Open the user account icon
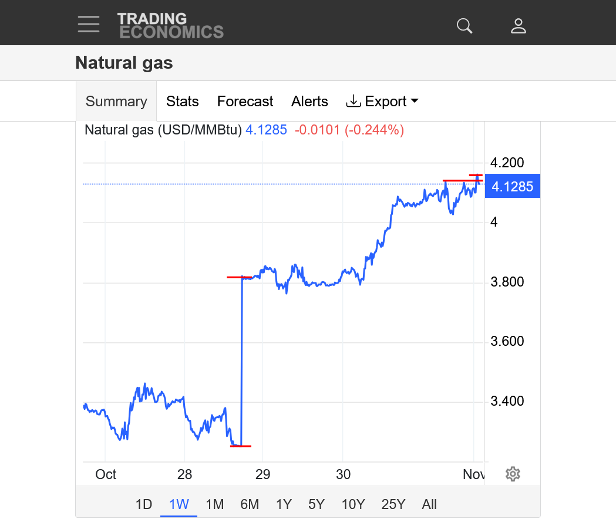This screenshot has width=616, height=529. (519, 25)
